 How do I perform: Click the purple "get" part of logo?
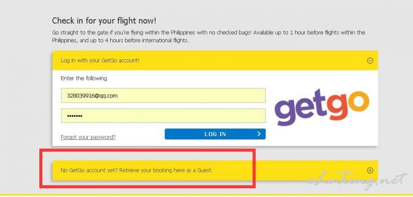pyautogui.click(x=299, y=108)
